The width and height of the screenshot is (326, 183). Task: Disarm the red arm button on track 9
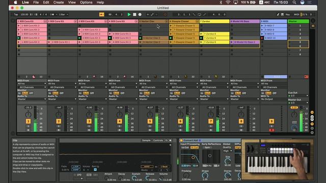[x=271, y=130]
